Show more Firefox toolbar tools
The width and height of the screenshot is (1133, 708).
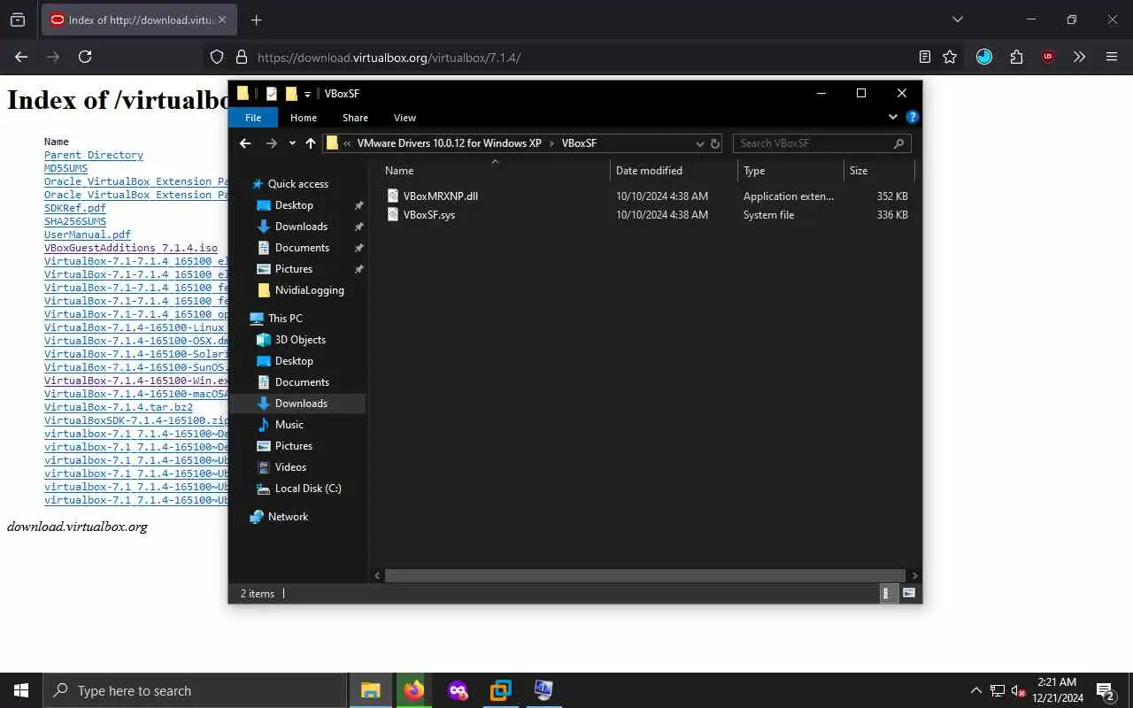click(1079, 57)
